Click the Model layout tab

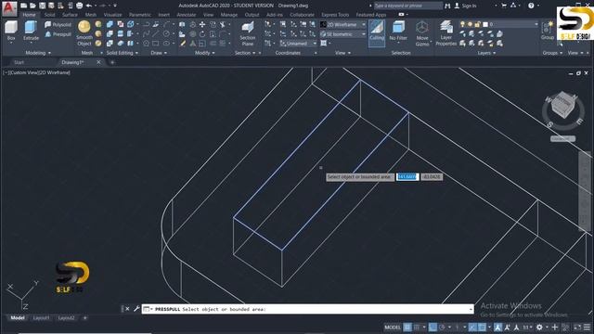pos(17,318)
